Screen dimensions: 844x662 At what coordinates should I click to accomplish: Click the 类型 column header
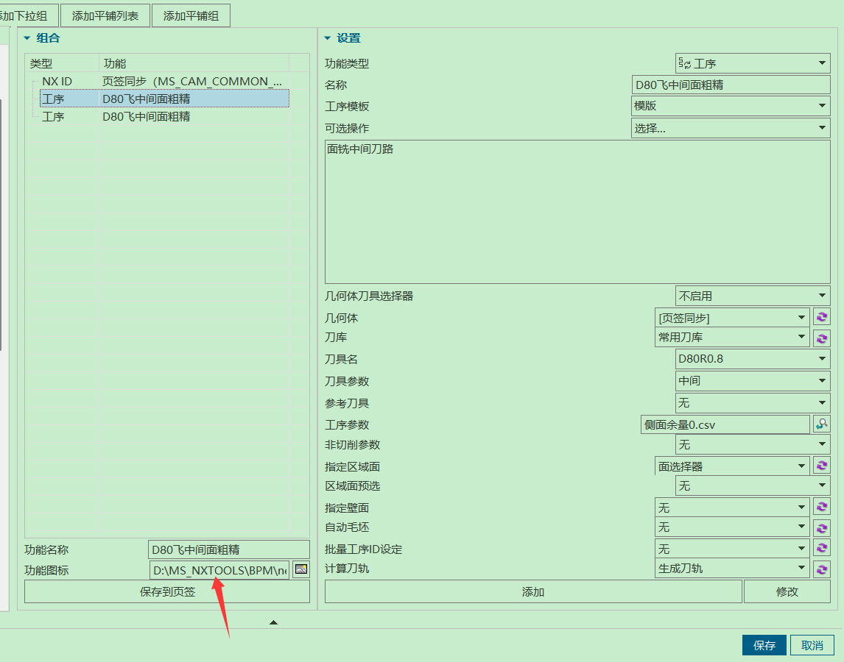point(62,63)
